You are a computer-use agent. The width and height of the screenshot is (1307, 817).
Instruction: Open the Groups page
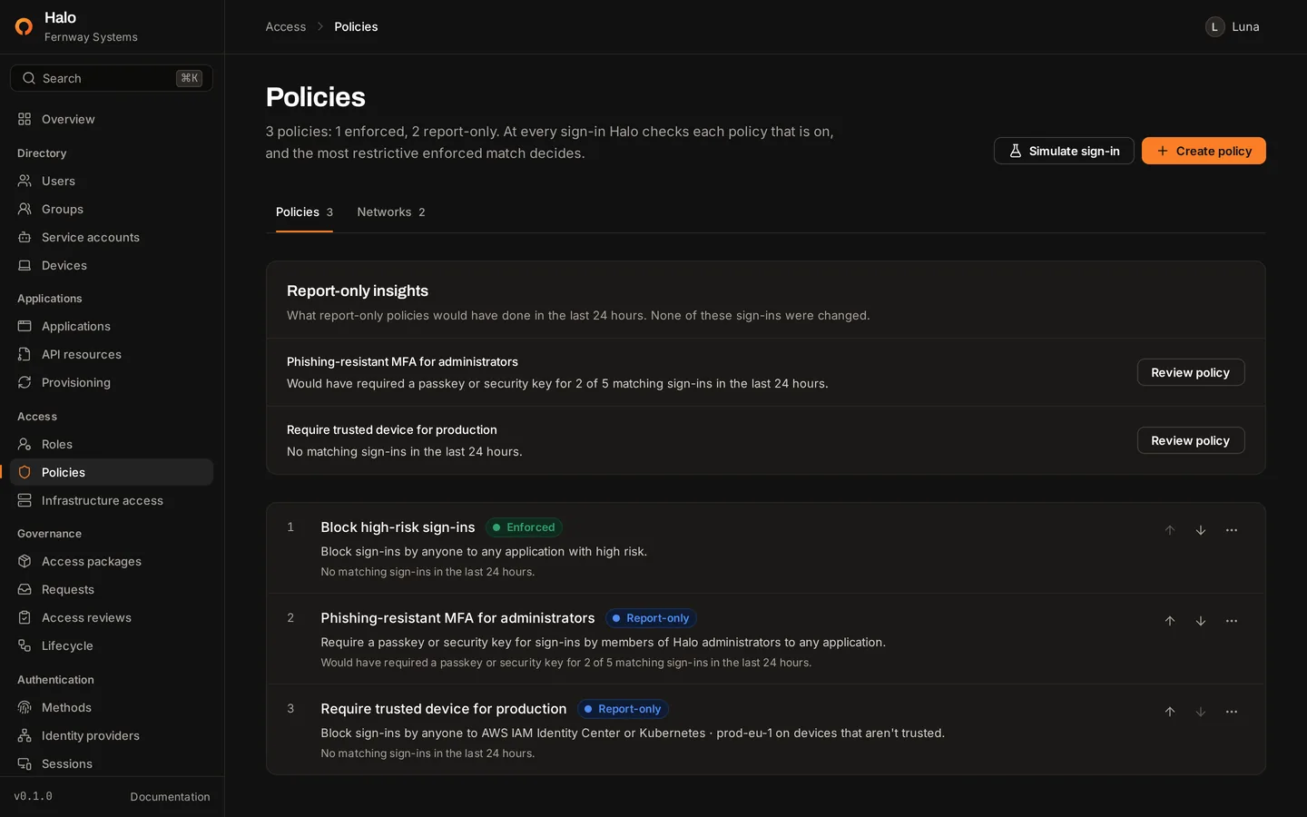112,209
